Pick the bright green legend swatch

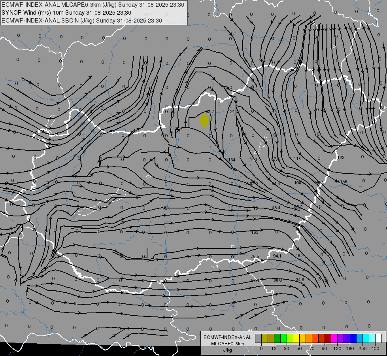(x=284, y=339)
